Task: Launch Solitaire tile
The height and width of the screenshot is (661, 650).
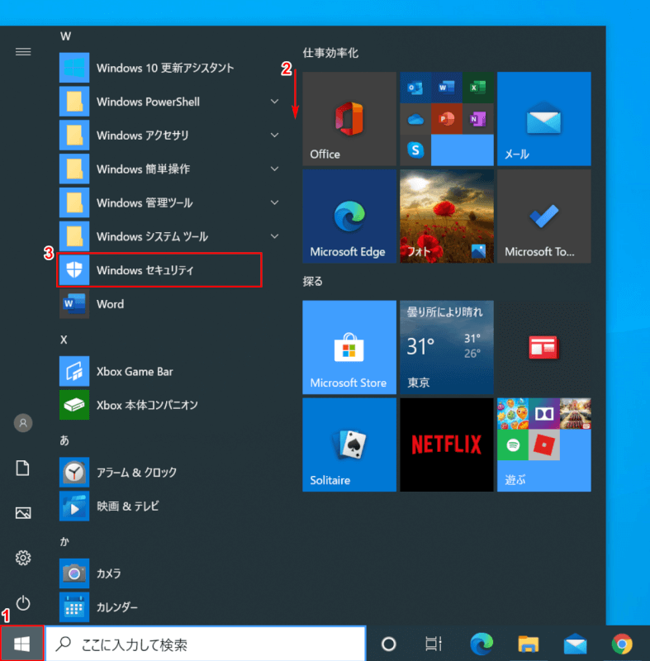Action: 349,445
